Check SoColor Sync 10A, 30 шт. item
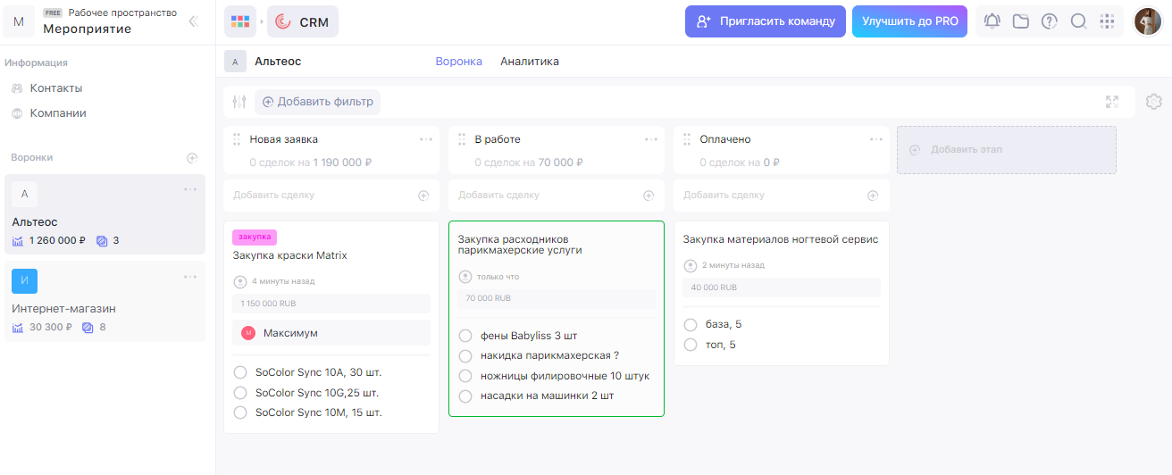The width and height of the screenshot is (1172, 475). pyautogui.click(x=239, y=372)
